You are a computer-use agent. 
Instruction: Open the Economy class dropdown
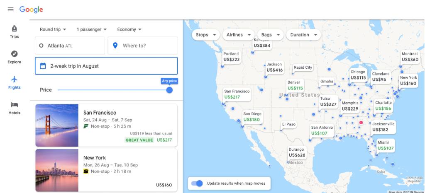pyautogui.click(x=129, y=29)
